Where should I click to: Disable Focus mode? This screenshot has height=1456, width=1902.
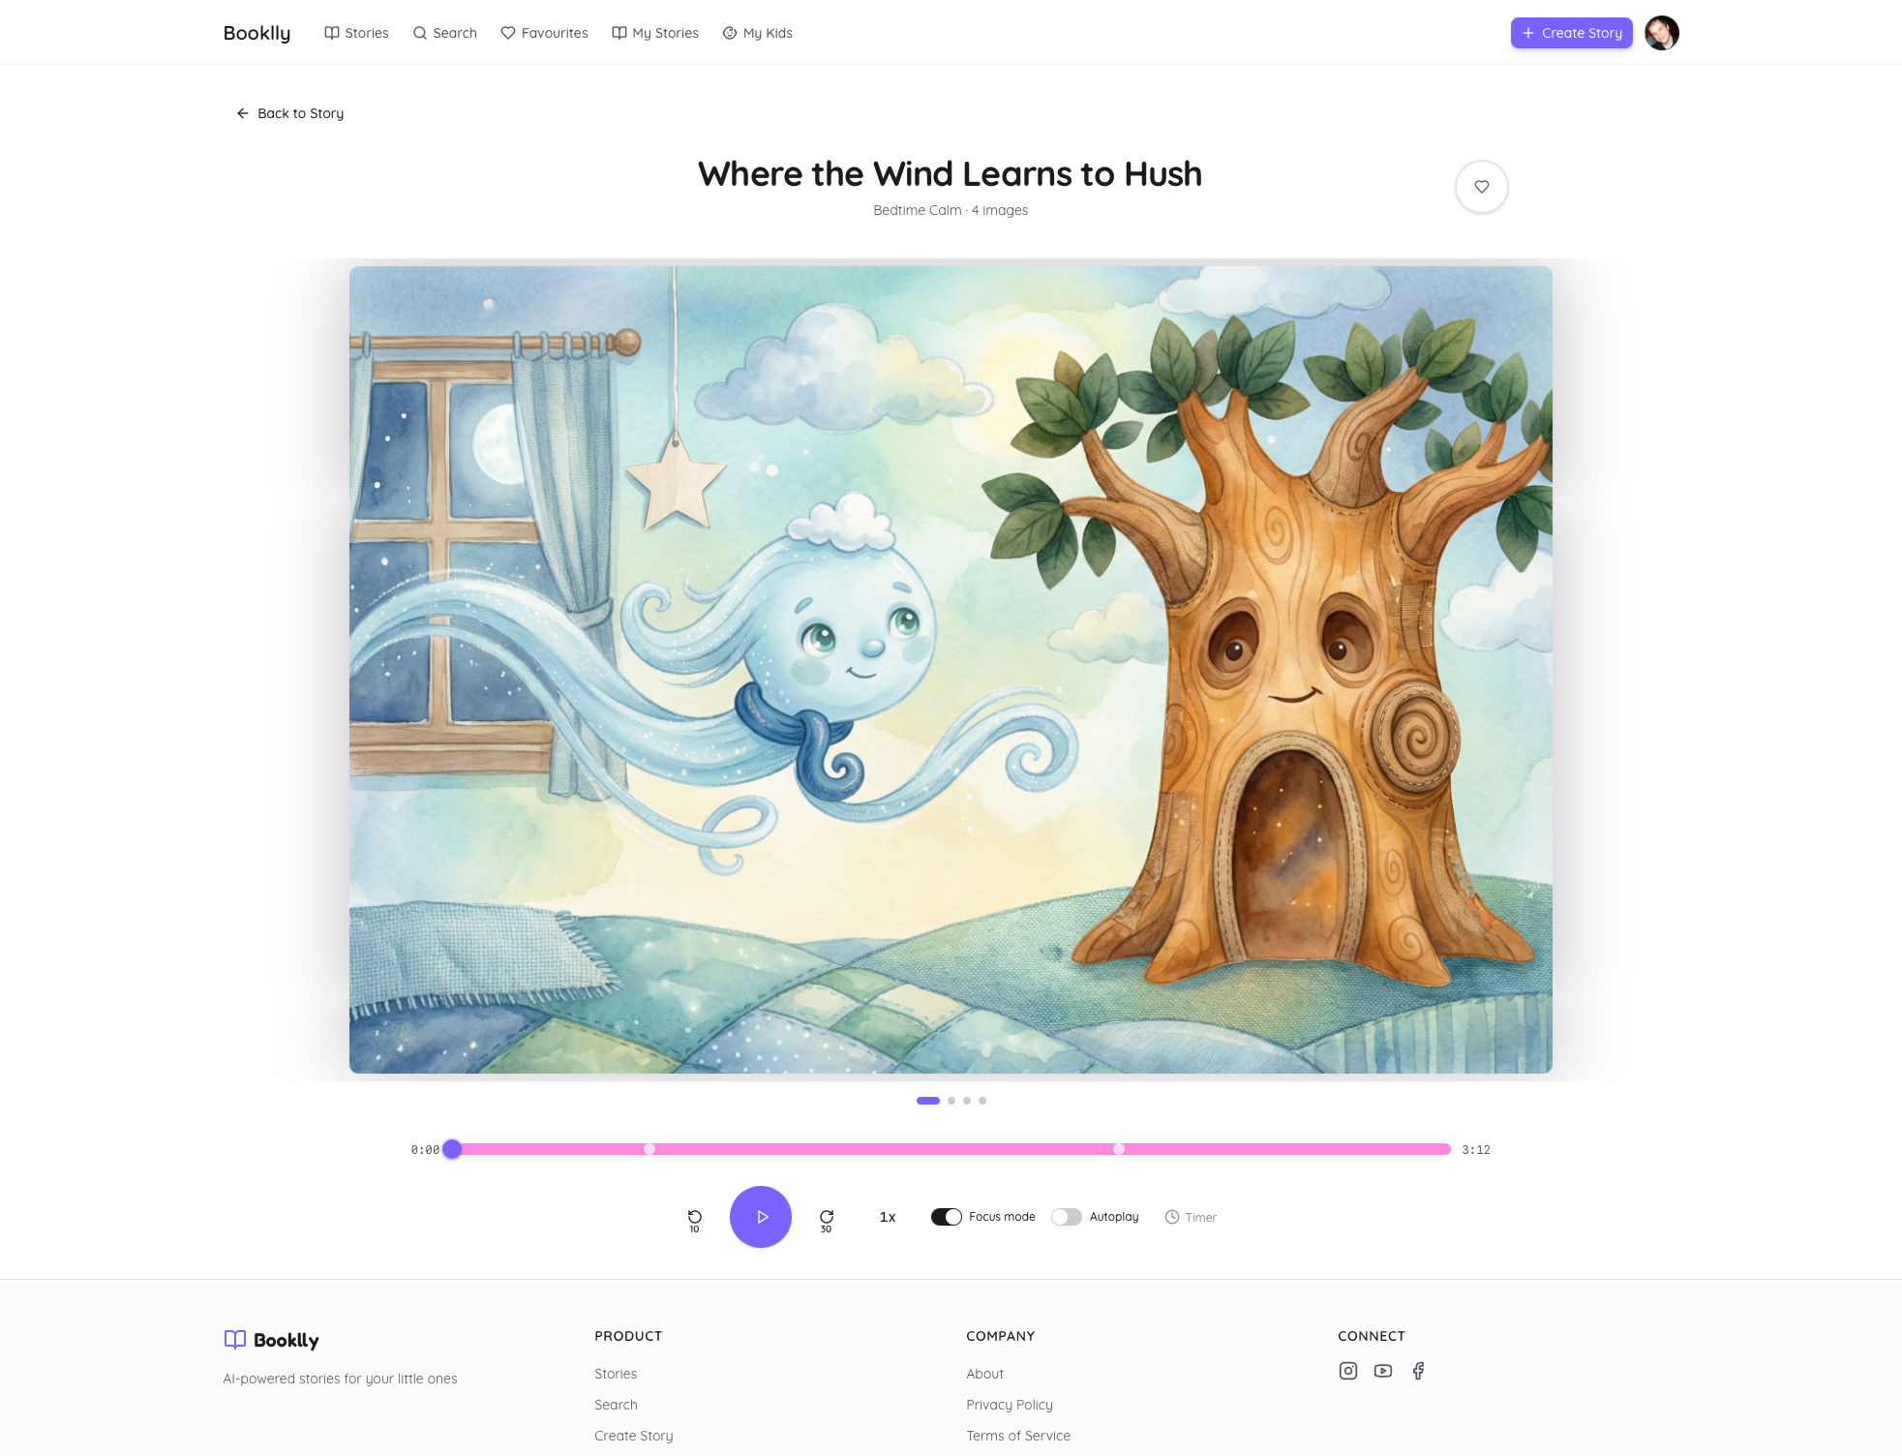pos(947,1217)
